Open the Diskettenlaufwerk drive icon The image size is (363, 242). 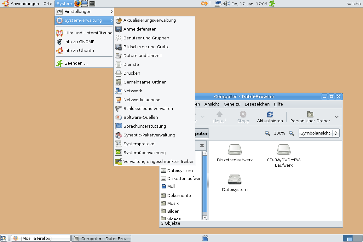(235, 150)
